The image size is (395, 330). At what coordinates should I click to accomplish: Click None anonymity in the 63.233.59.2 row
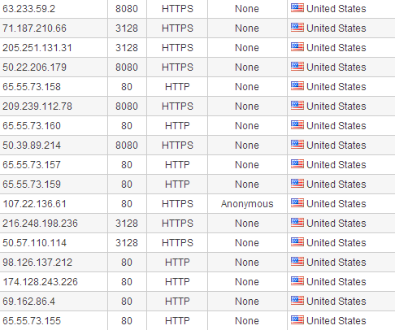(x=247, y=9)
